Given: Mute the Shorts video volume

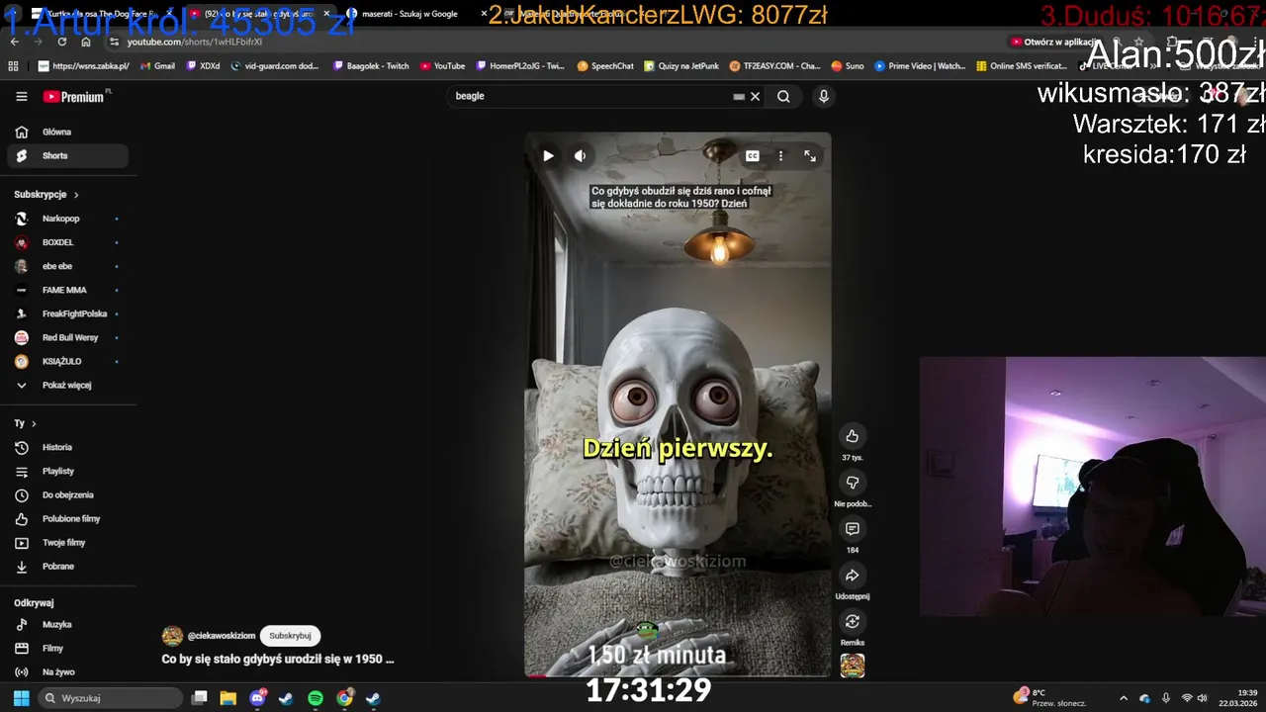Looking at the screenshot, I should coord(581,155).
